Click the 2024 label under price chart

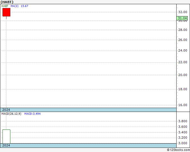click(x=6, y=110)
